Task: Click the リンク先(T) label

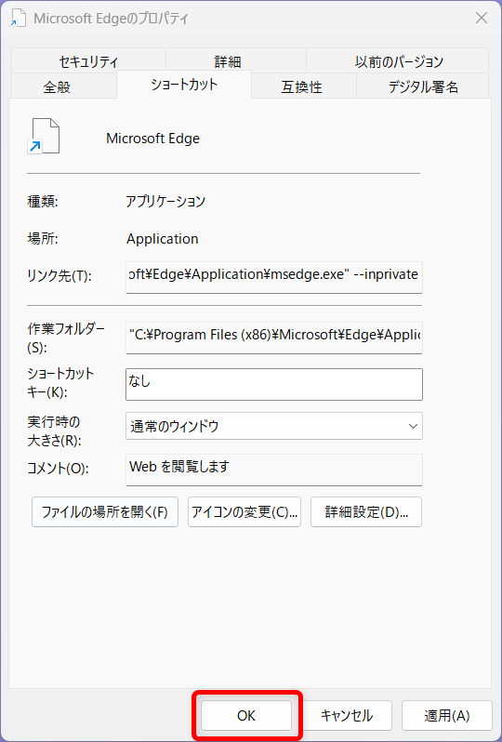Action: [x=59, y=276]
